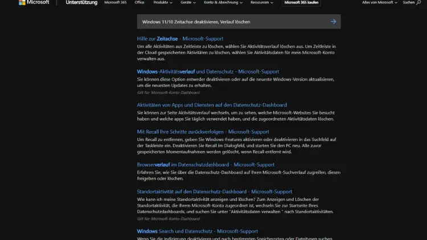Open Aktivitäten von Apps und Diensten result
The image size is (427, 240).
tap(212, 105)
